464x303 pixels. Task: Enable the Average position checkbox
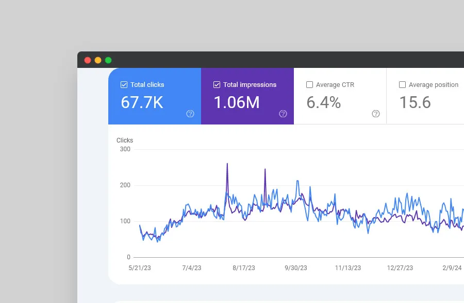click(x=402, y=84)
